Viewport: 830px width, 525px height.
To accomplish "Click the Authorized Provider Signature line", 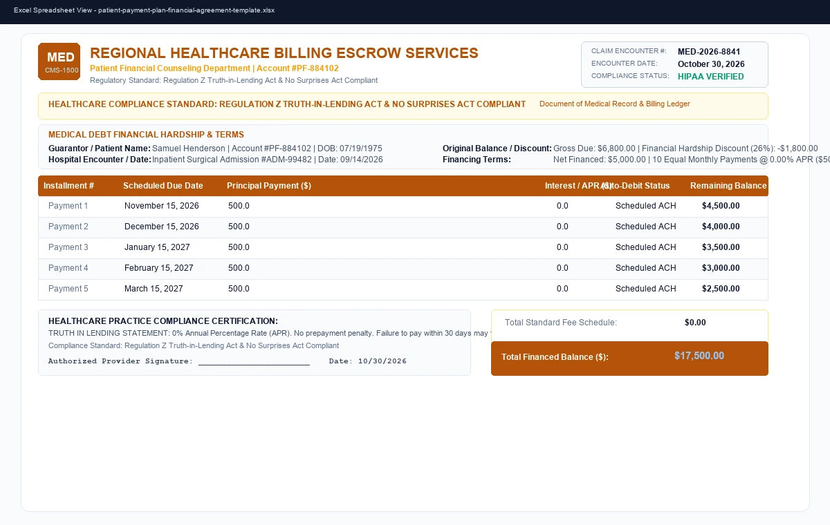I will pyautogui.click(x=179, y=361).
